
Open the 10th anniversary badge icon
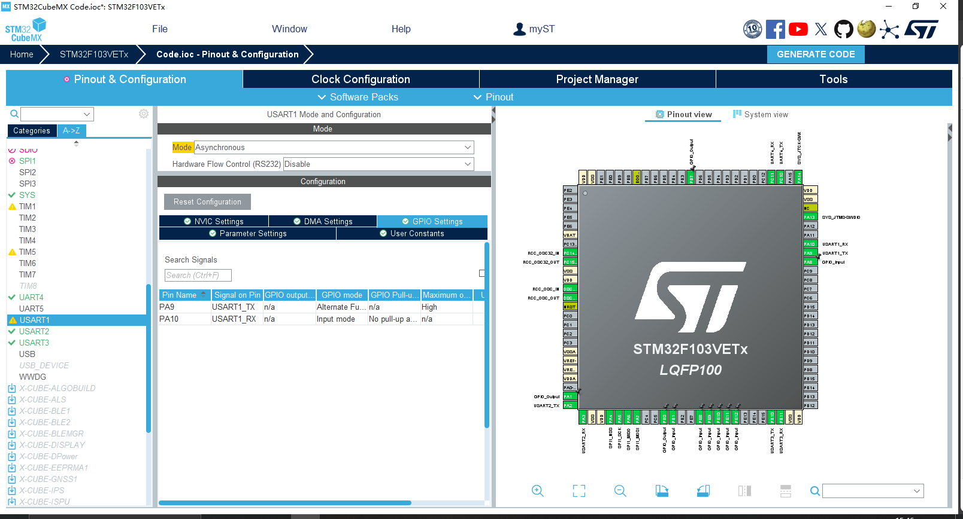(x=753, y=29)
